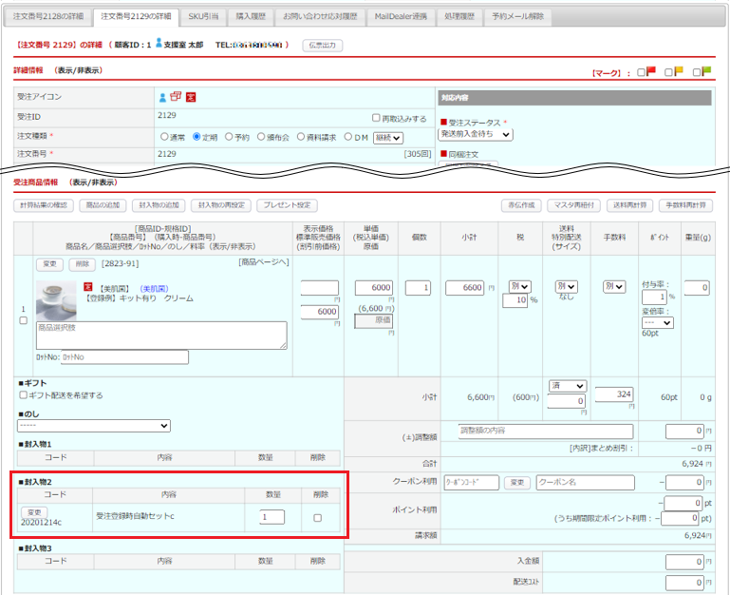730x595 pixels.
Task: Tick the 削除 checkbox for 封入物2 item
Action: [x=318, y=517]
